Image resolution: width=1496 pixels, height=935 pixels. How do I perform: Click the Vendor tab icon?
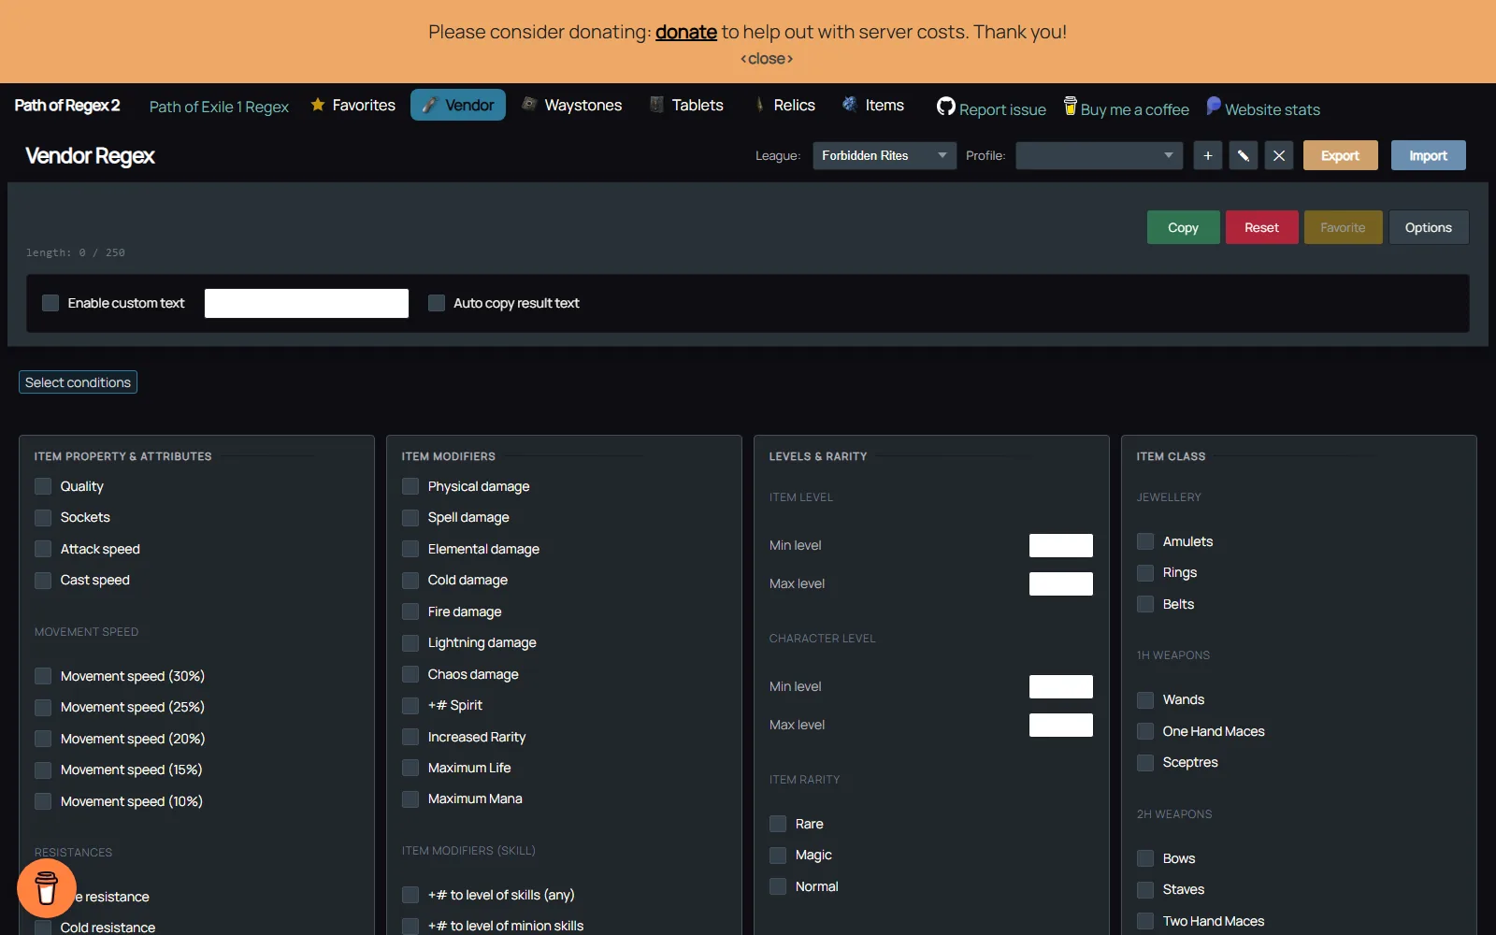(x=429, y=105)
